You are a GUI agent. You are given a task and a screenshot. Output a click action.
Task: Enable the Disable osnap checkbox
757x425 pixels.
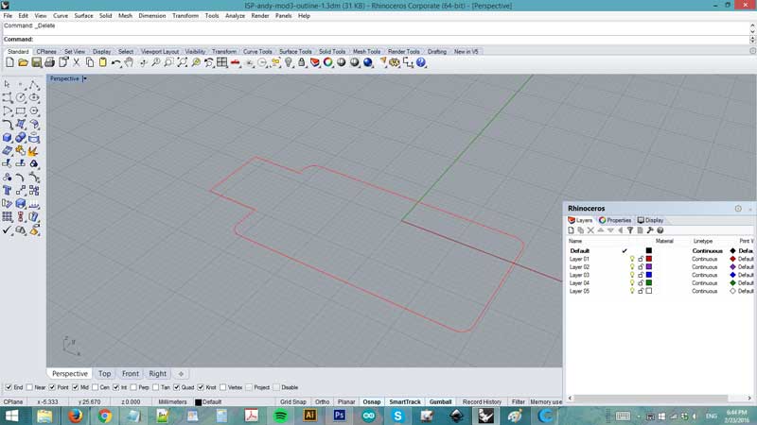pyautogui.click(x=276, y=387)
